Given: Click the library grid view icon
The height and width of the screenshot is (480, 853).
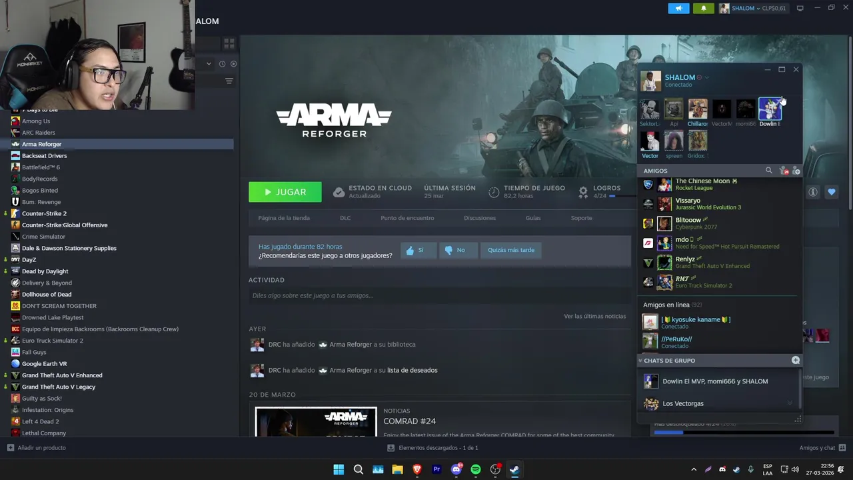Looking at the screenshot, I should (x=229, y=43).
